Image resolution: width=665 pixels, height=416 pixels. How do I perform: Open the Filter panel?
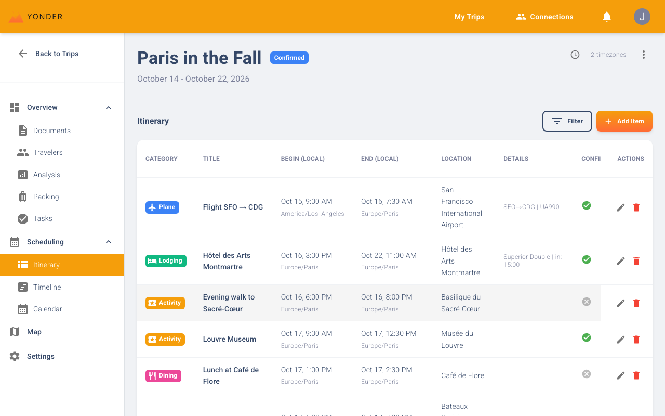point(567,121)
